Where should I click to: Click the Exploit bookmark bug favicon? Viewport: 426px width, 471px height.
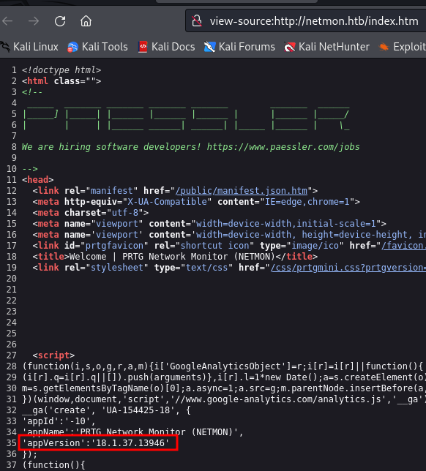(x=384, y=47)
